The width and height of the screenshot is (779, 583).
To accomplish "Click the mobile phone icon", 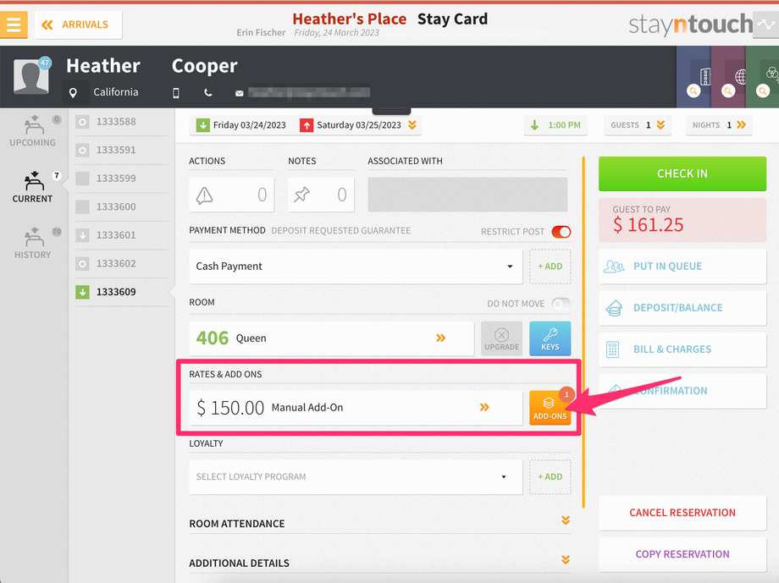I will (x=176, y=93).
